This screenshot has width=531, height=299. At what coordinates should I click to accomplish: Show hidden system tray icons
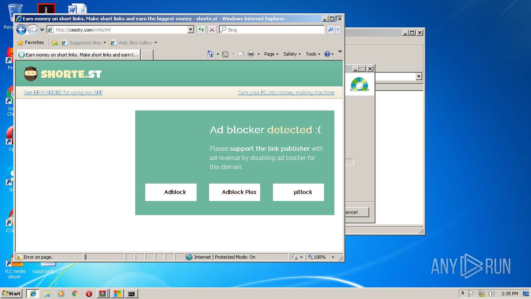pyautogui.click(x=463, y=293)
